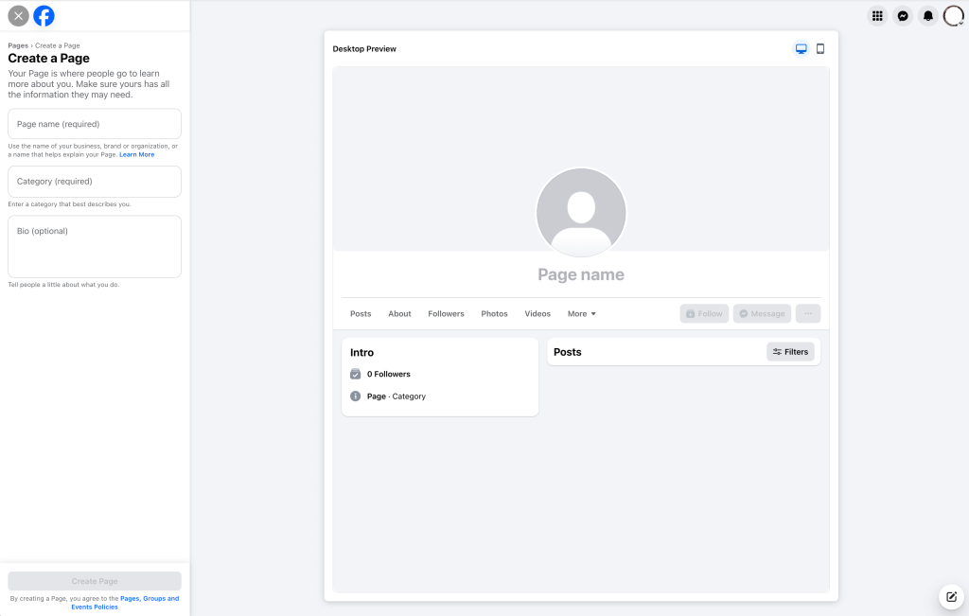This screenshot has width=969, height=616.
Task: Select the About tab in preview
Action: [399, 314]
